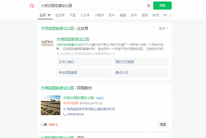Switch to the 公众号 tab
206x138 pixels.
tap(85, 15)
